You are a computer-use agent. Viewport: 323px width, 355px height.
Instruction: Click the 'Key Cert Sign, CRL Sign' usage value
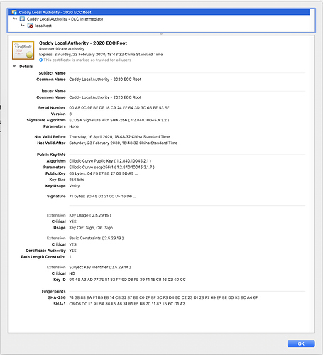(x=91, y=228)
